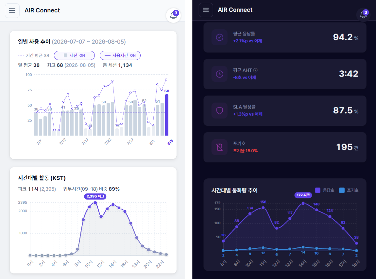Toggle the 세션 ON series button
This screenshot has height=279, width=376.
tap(74, 55)
